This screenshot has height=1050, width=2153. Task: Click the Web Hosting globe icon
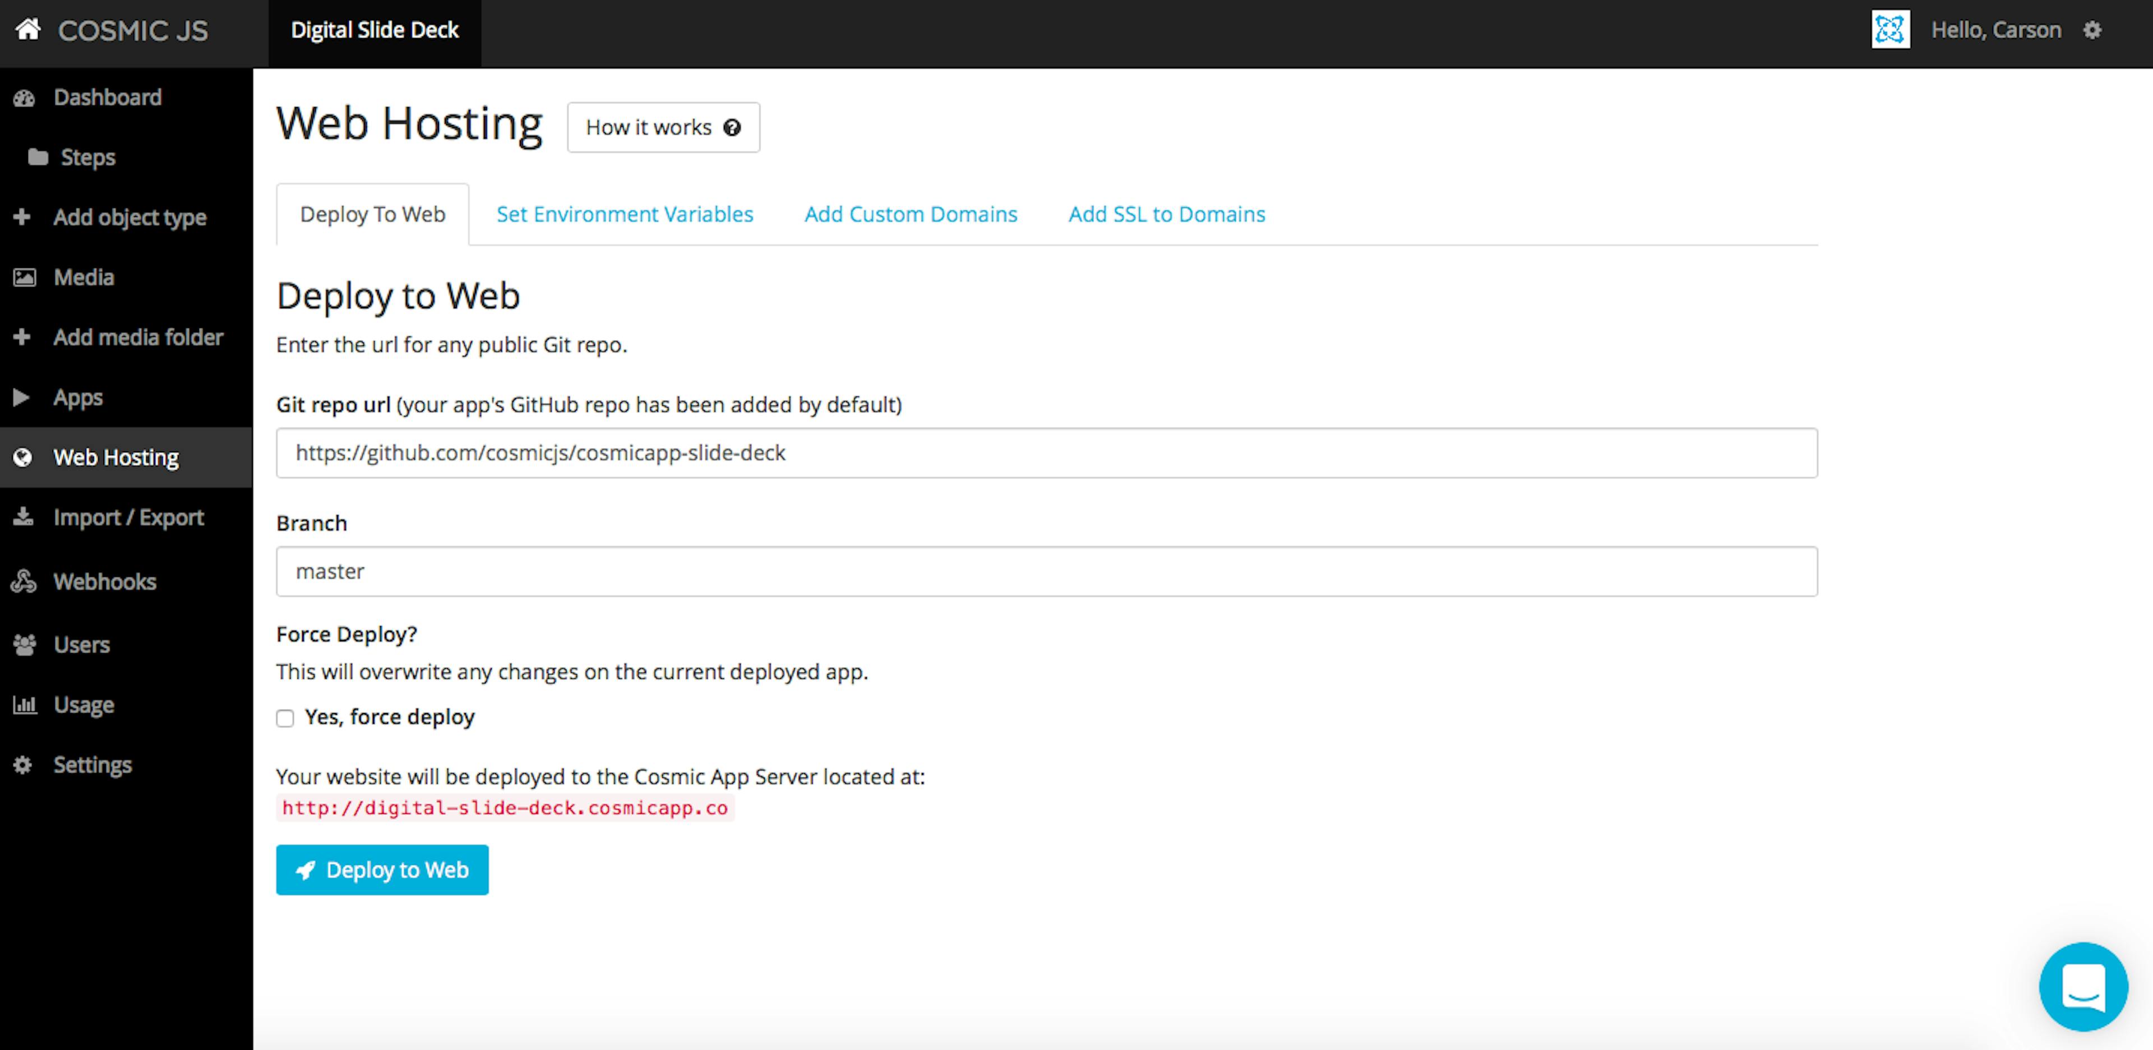click(x=22, y=457)
